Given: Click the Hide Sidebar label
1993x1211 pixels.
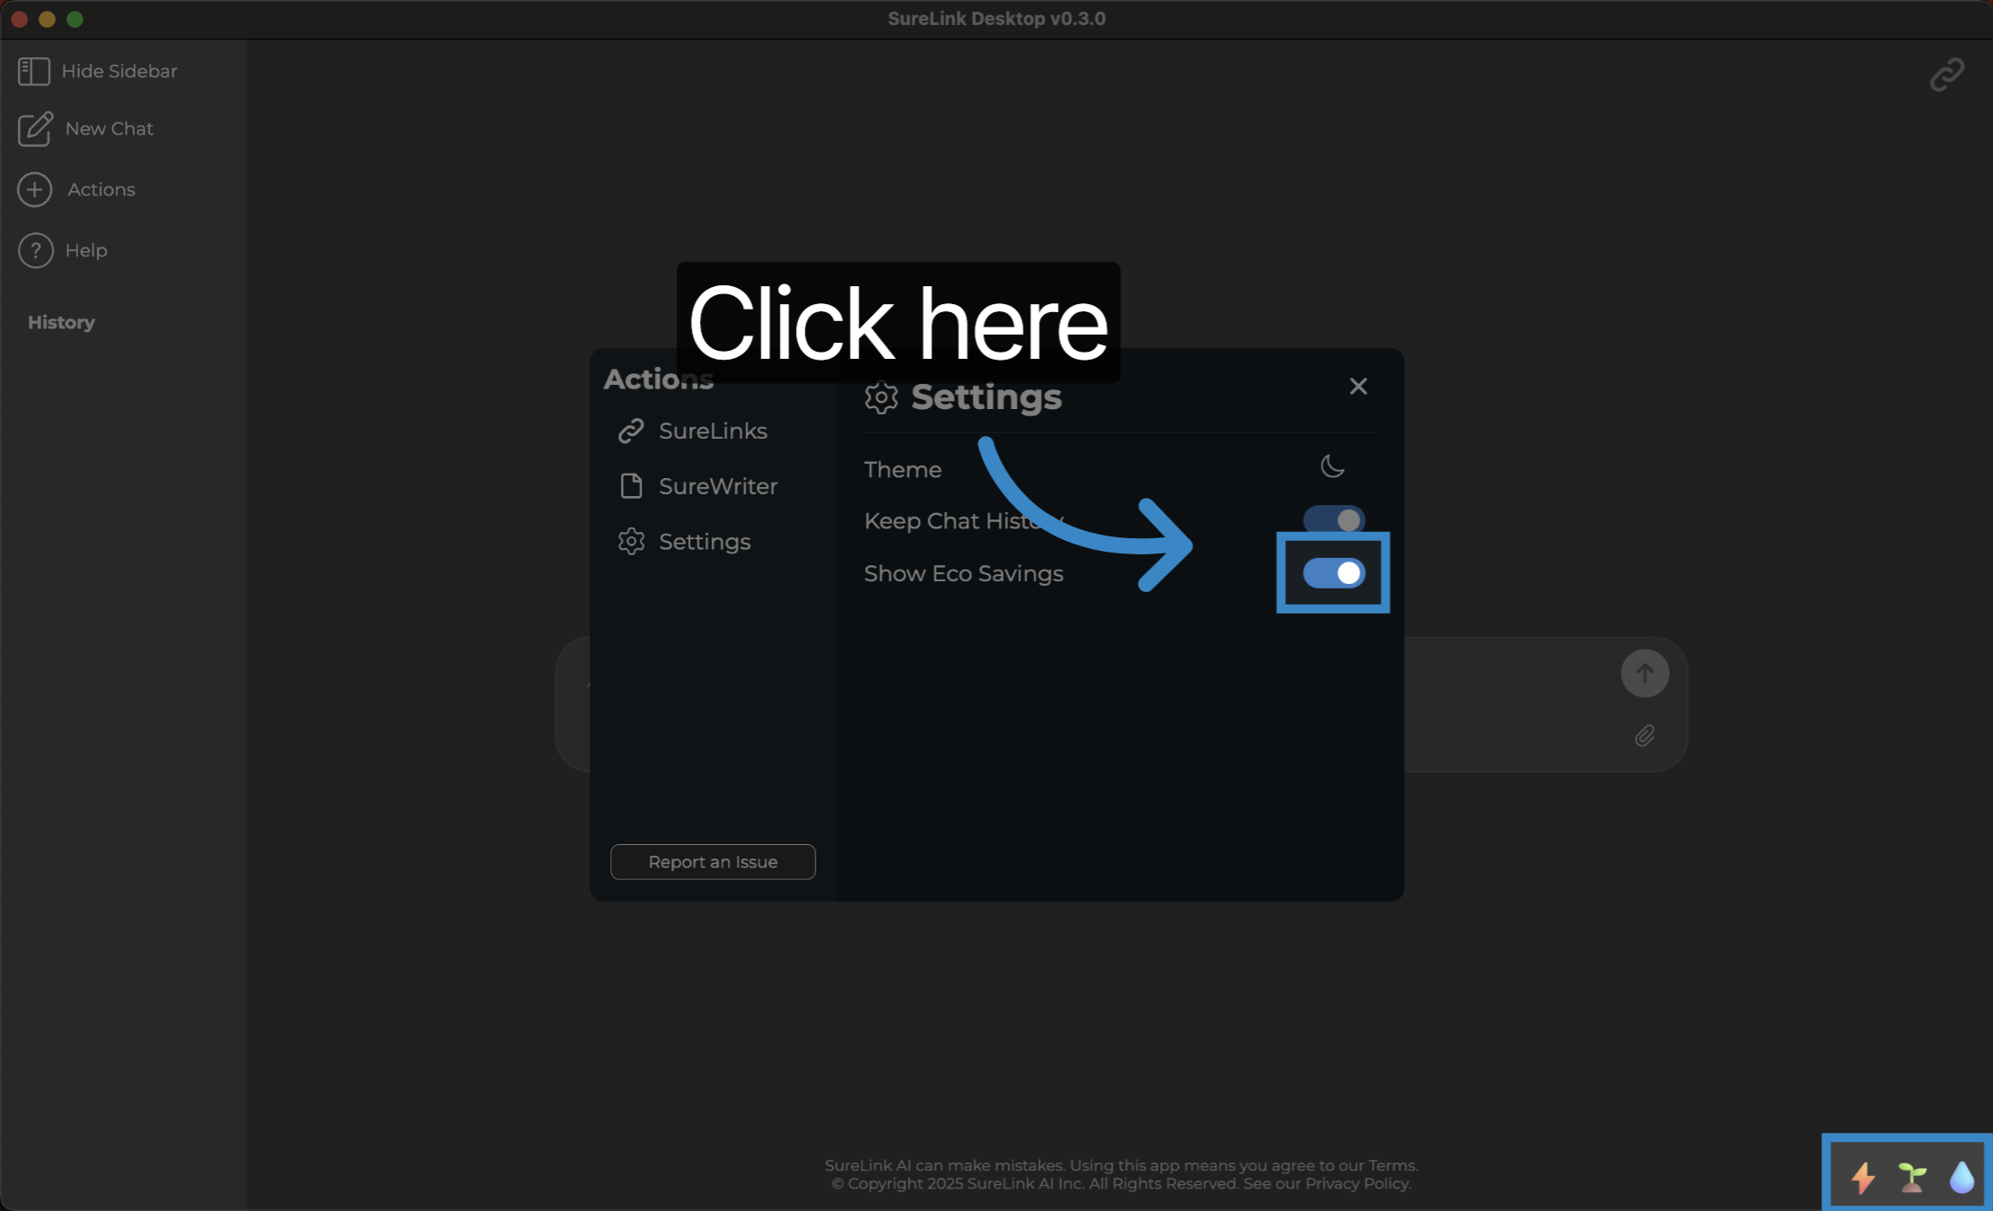Looking at the screenshot, I should point(119,71).
